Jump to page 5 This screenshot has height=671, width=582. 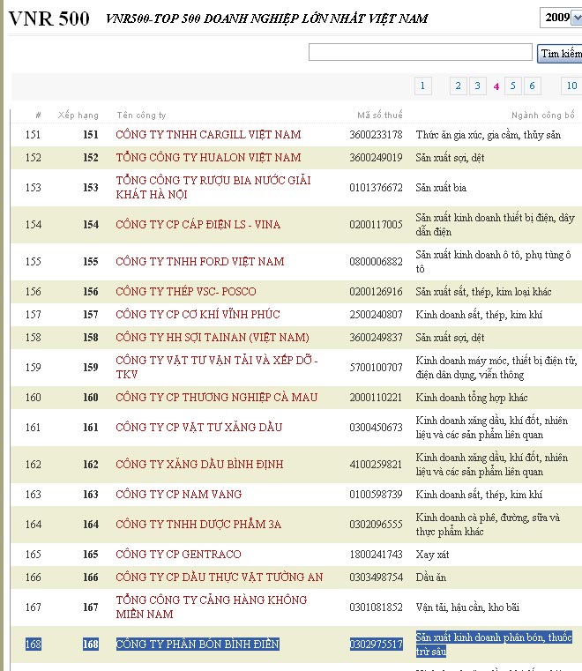(x=514, y=86)
